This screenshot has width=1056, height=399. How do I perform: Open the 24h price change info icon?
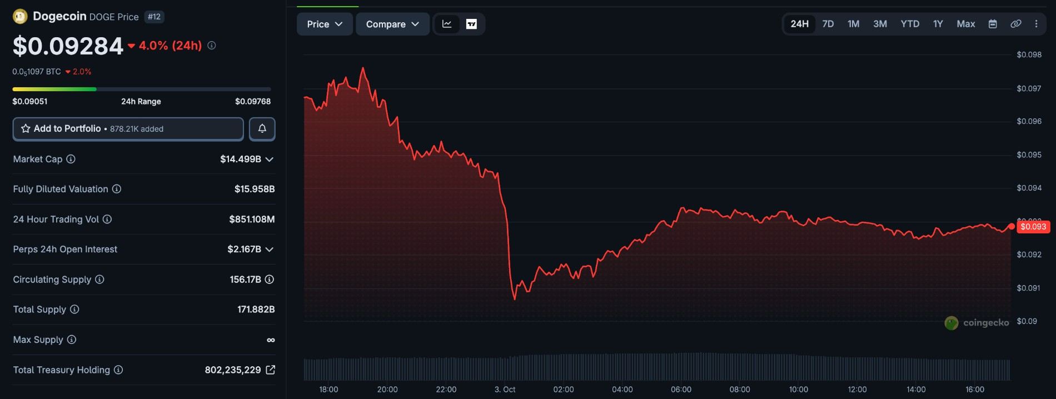[212, 46]
